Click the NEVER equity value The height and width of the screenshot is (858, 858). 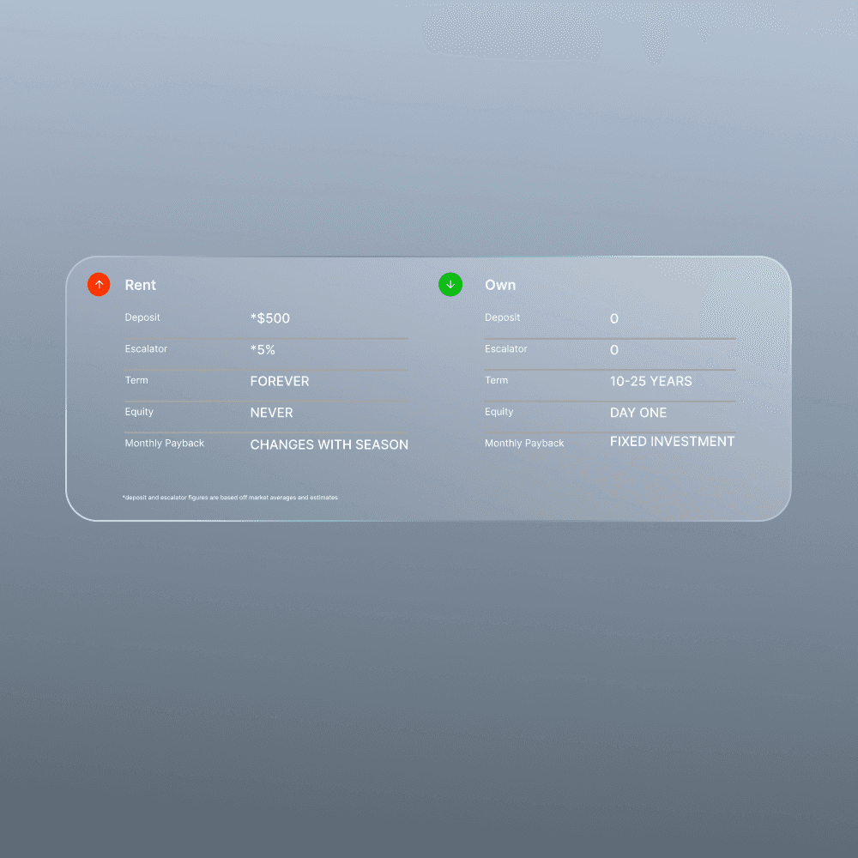click(271, 413)
